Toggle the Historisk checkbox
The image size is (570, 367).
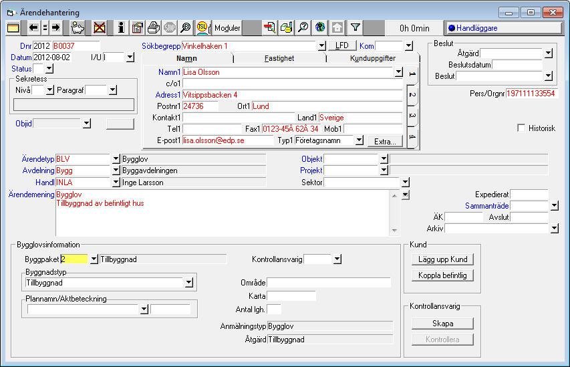point(521,128)
